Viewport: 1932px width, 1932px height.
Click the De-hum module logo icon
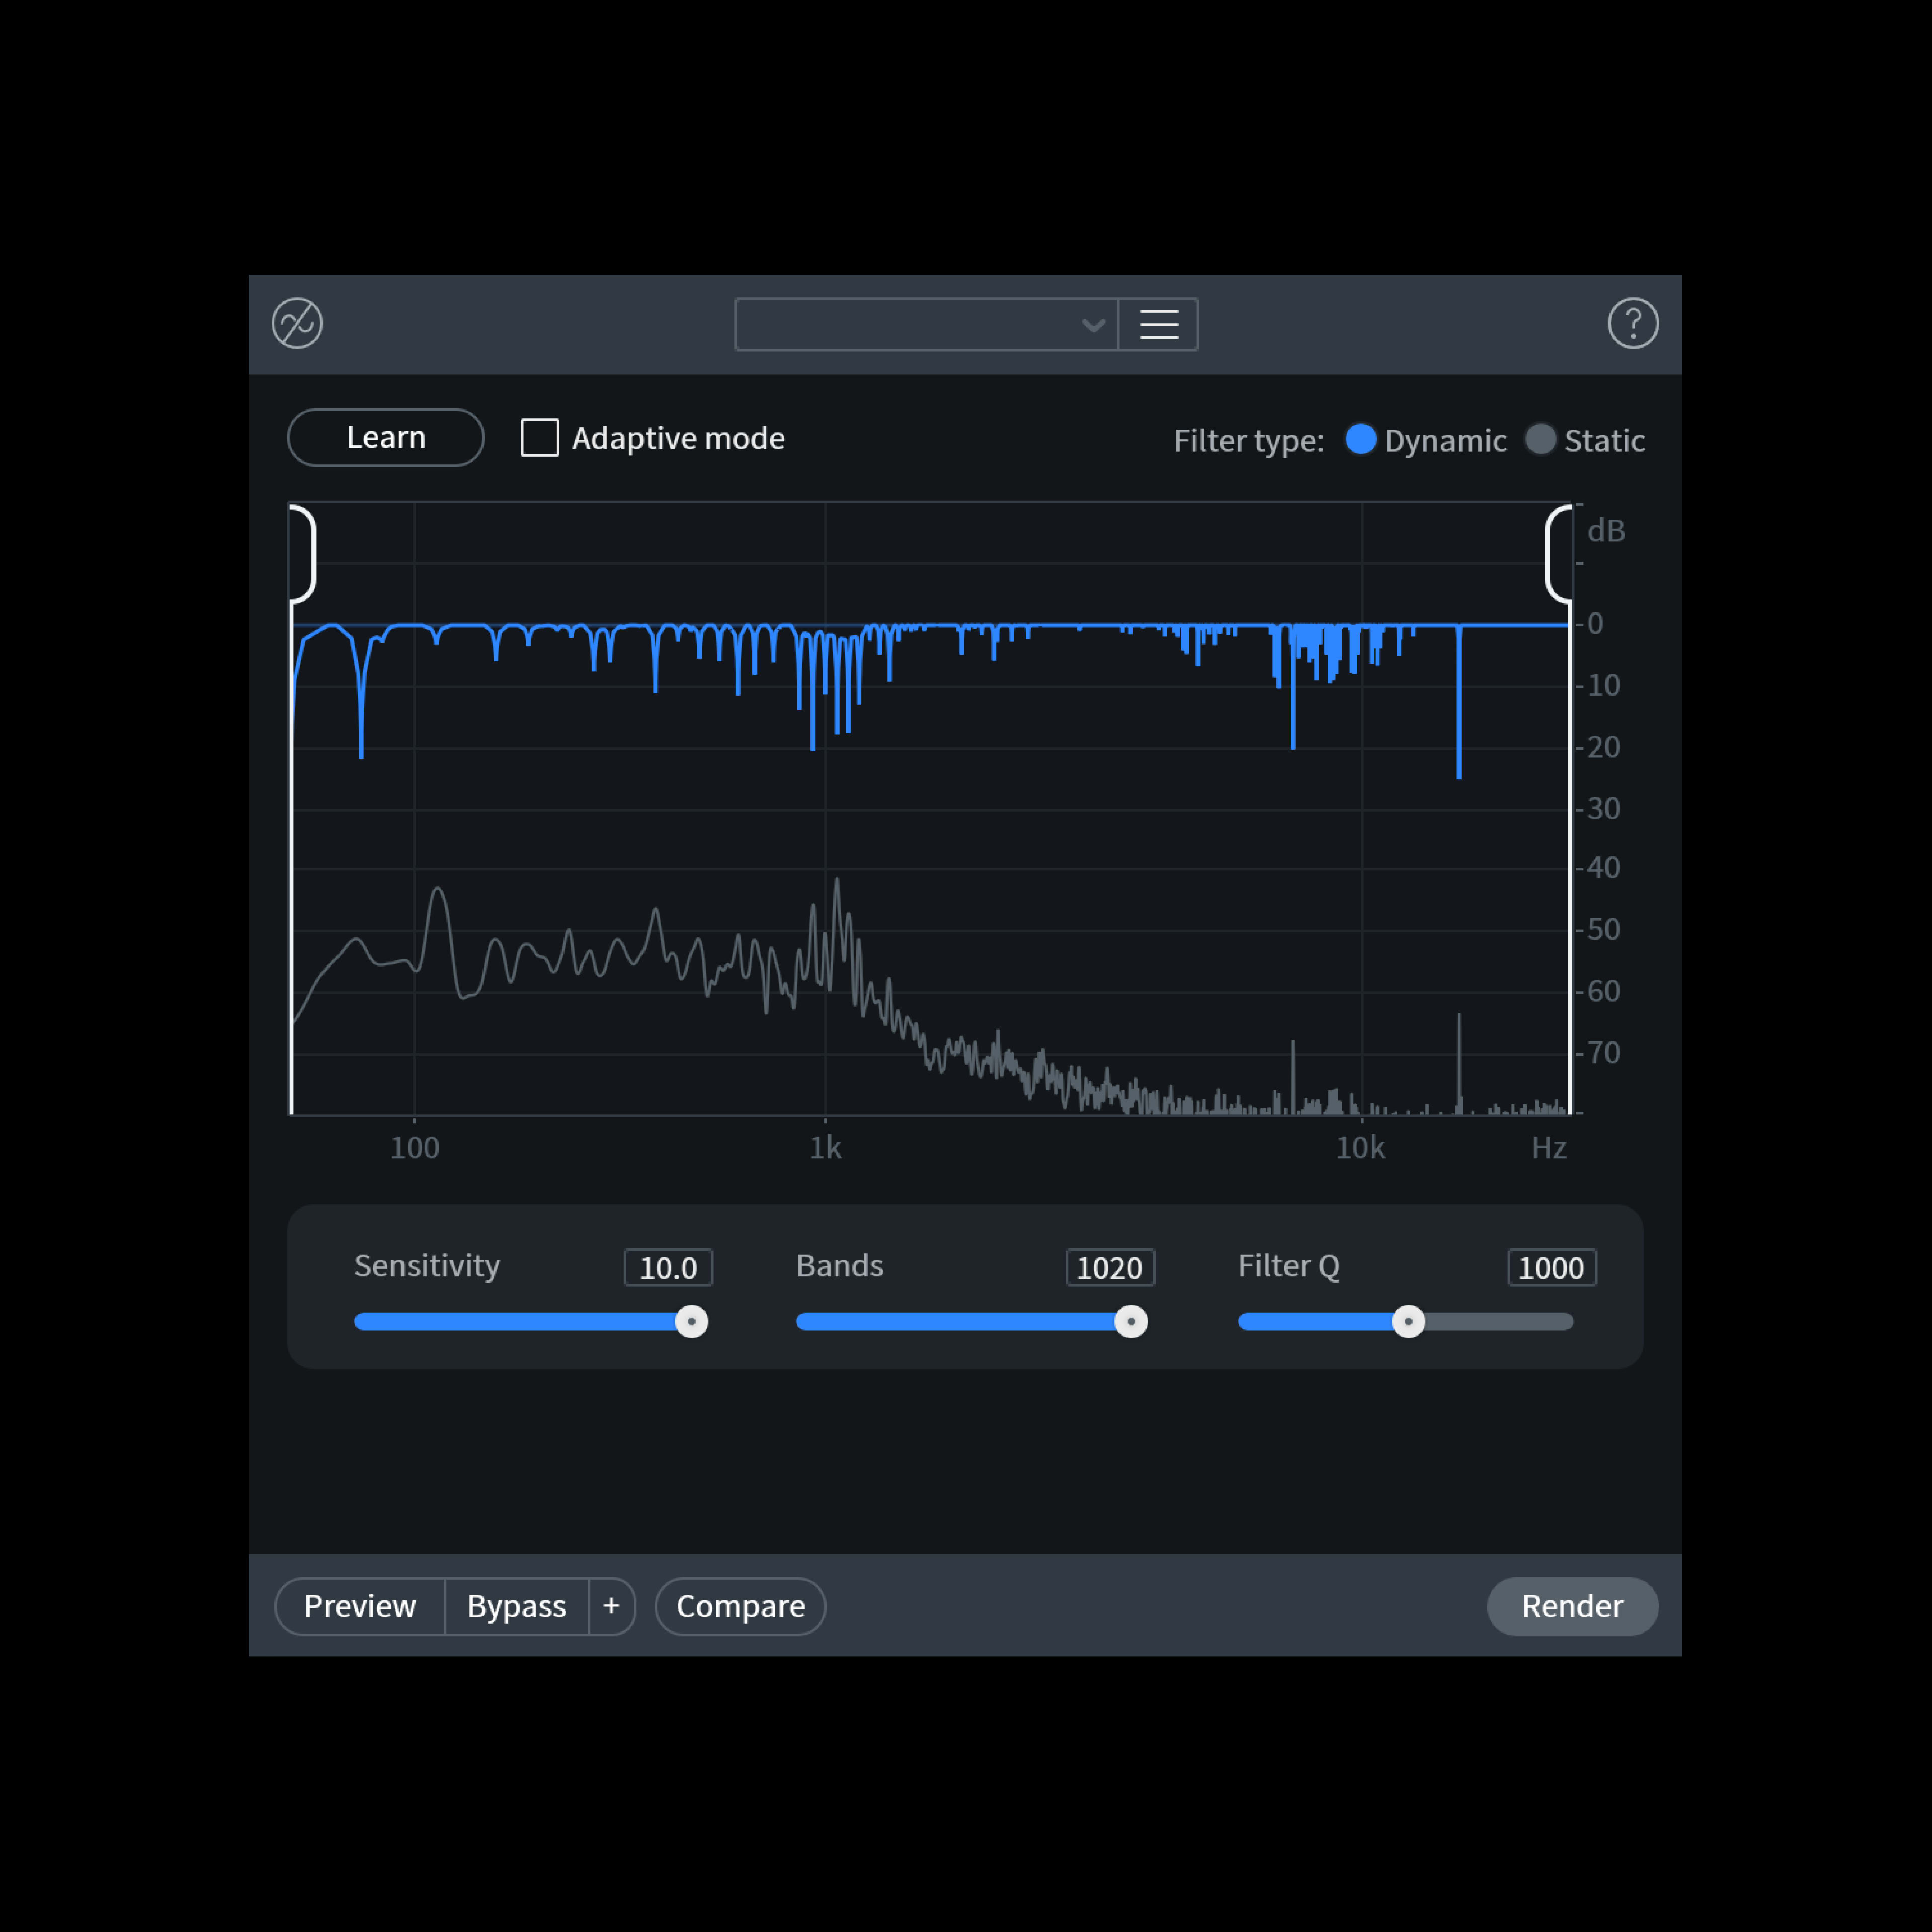pyautogui.click(x=297, y=323)
